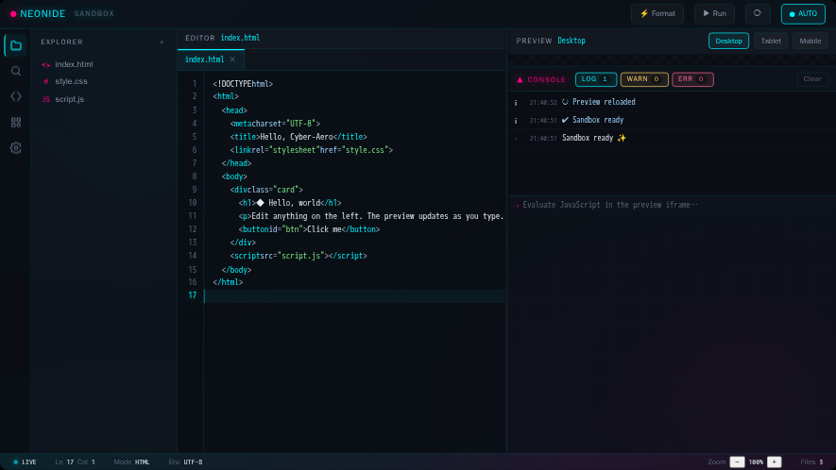
Task: Decrease zoom with the minus button
Action: click(737, 462)
